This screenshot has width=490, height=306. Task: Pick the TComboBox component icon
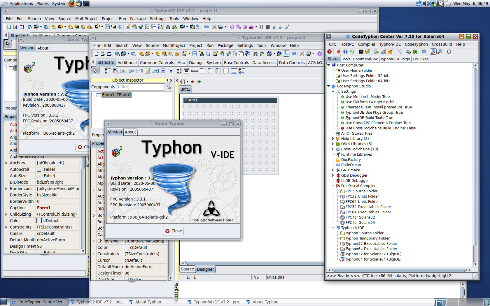click(187, 71)
